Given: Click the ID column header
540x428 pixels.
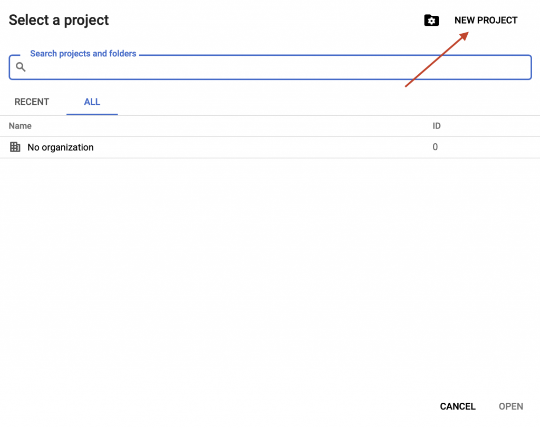Looking at the screenshot, I should (x=436, y=126).
